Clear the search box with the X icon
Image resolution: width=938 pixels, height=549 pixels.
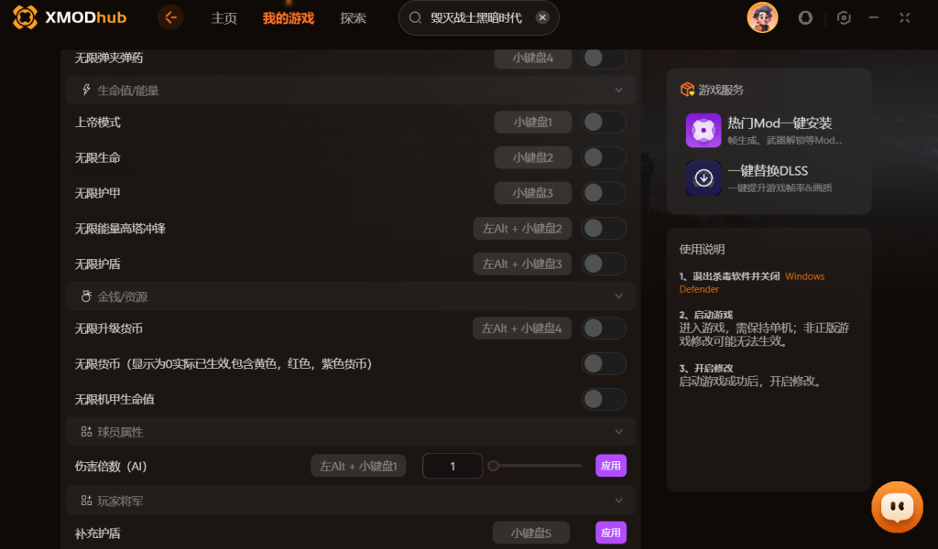click(542, 17)
